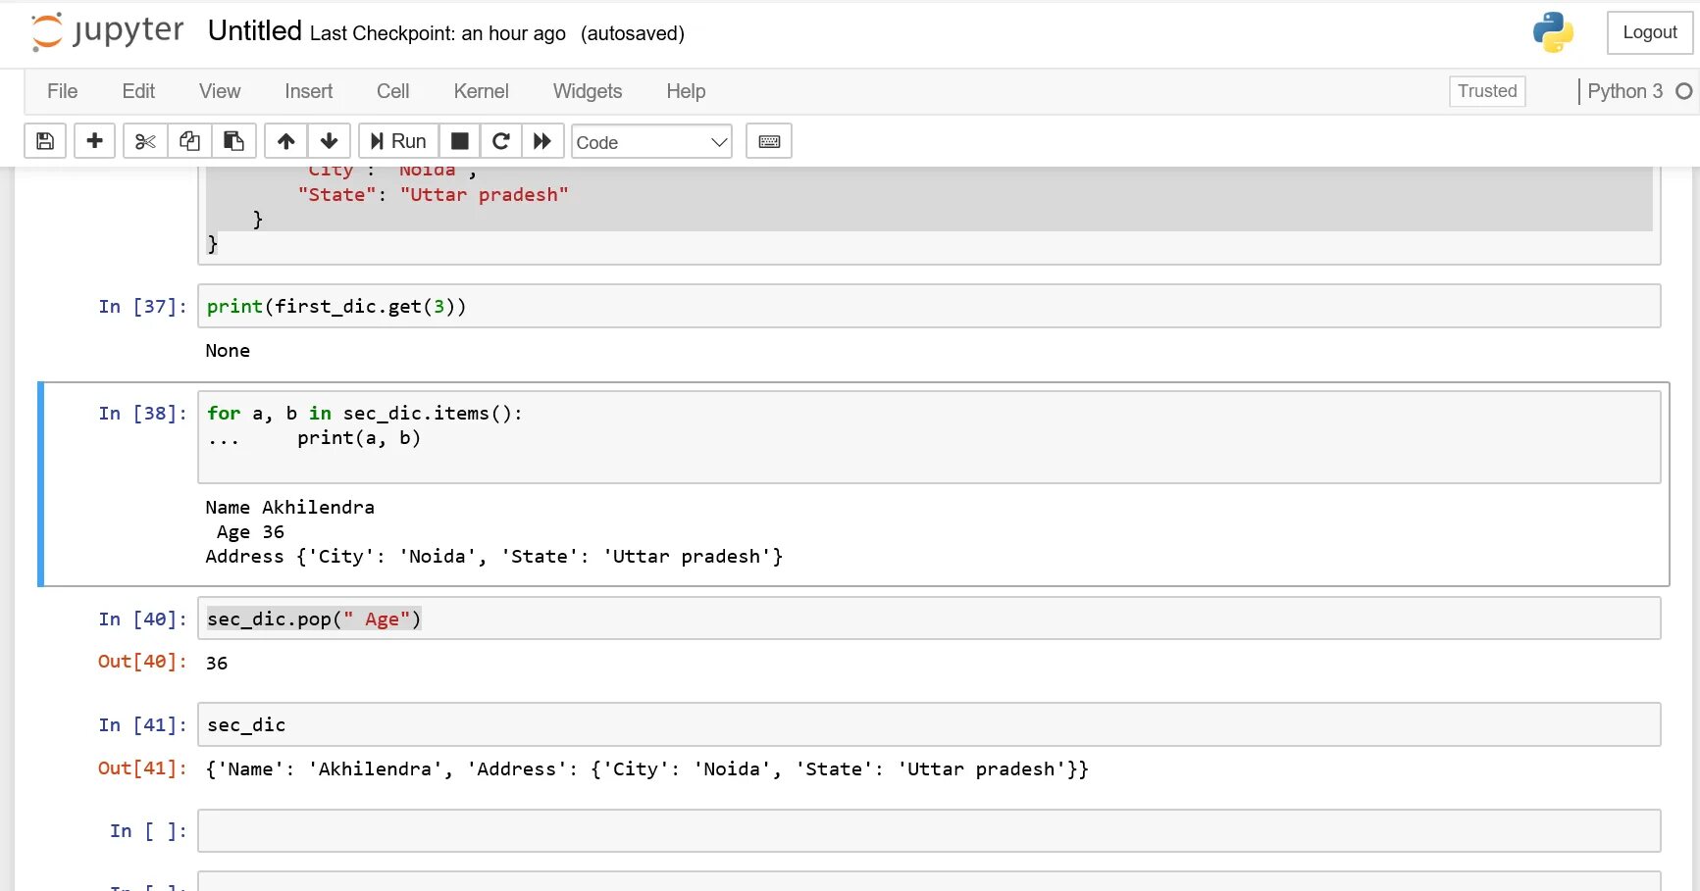The height and width of the screenshot is (891, 1700).
Task: Move selected cell down arrow
Action: click(330, 141)
